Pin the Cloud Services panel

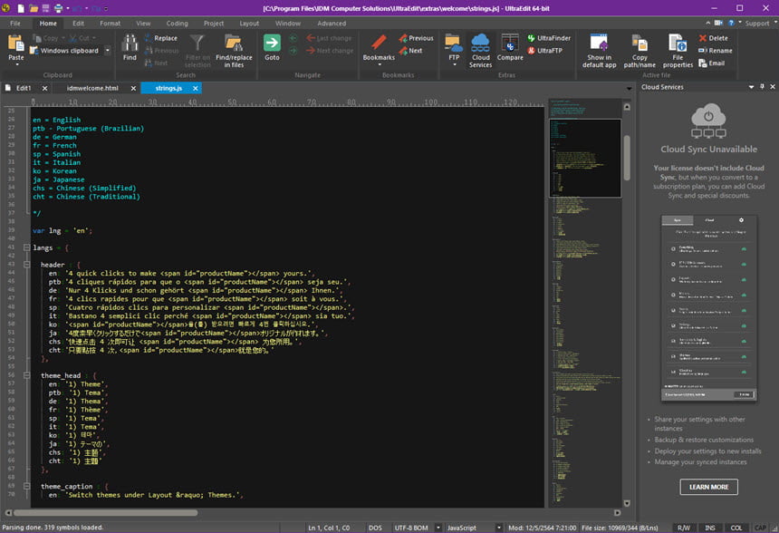(x=762, y=87)
